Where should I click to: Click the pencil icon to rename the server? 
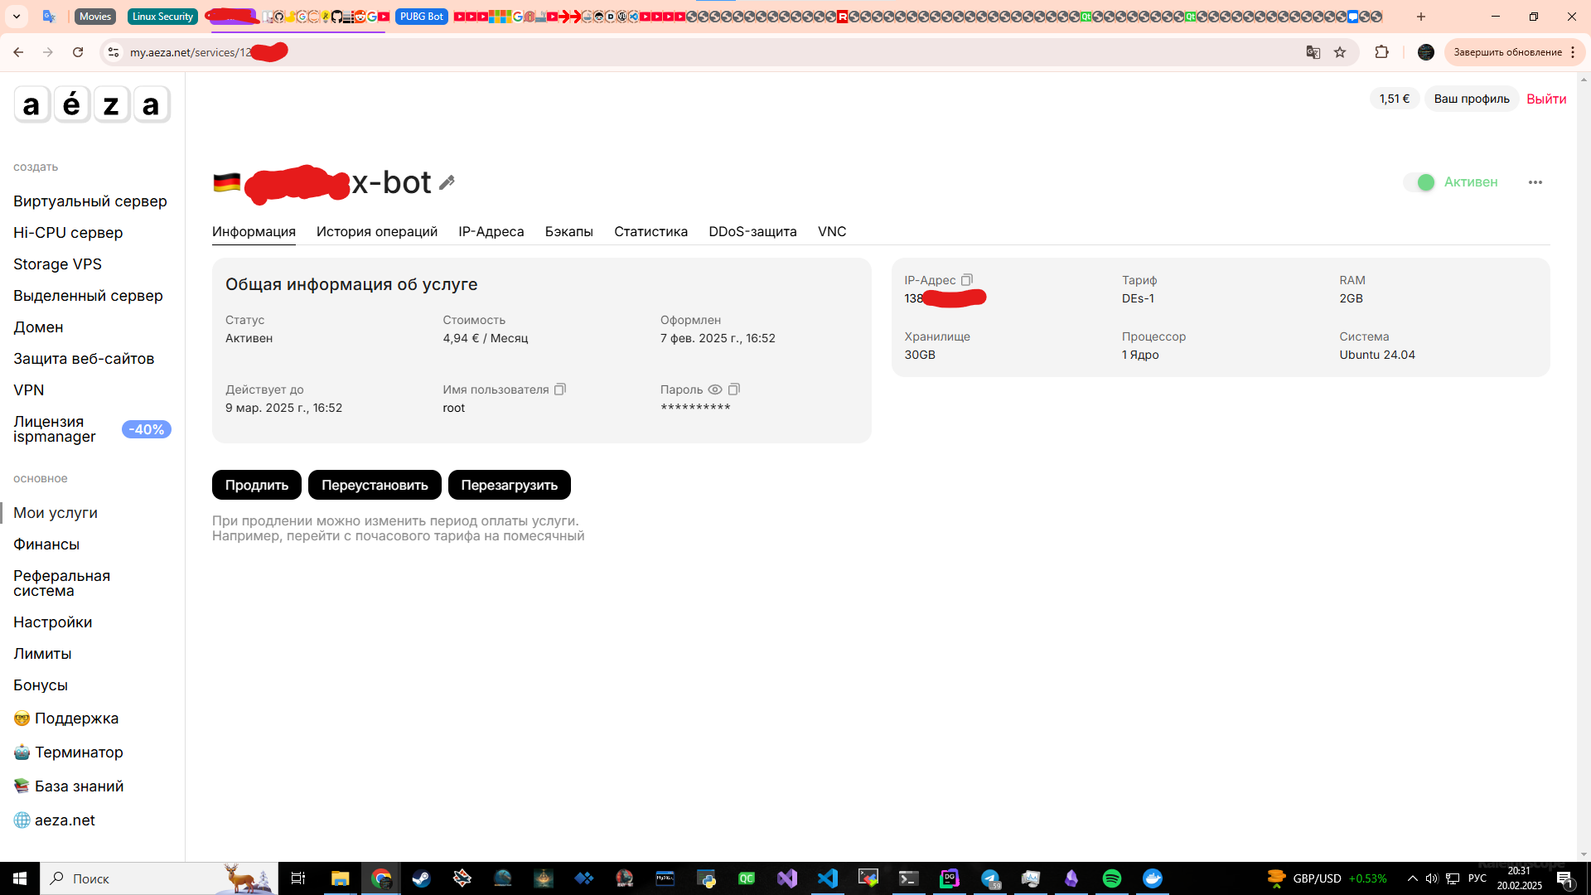click(447, 182)
